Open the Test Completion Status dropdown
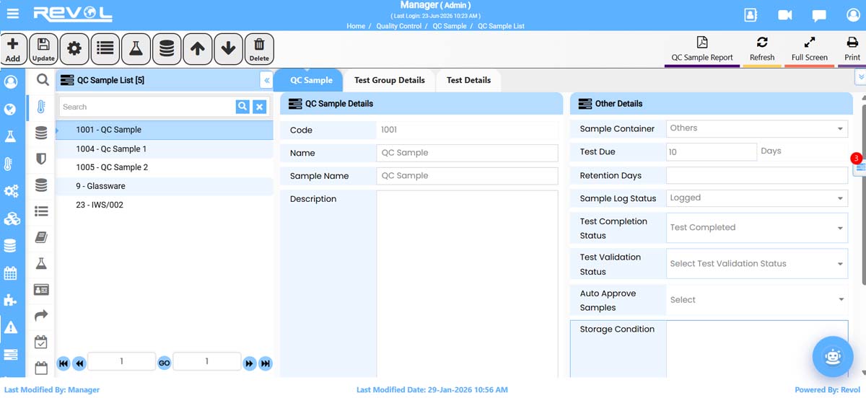866x398 pixels. coord(757,227)
